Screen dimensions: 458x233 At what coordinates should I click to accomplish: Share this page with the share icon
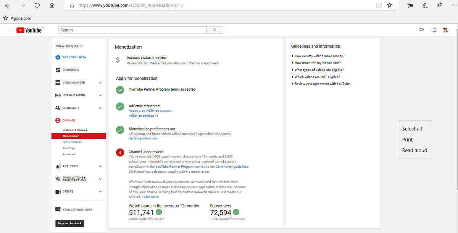click(439, 6)
